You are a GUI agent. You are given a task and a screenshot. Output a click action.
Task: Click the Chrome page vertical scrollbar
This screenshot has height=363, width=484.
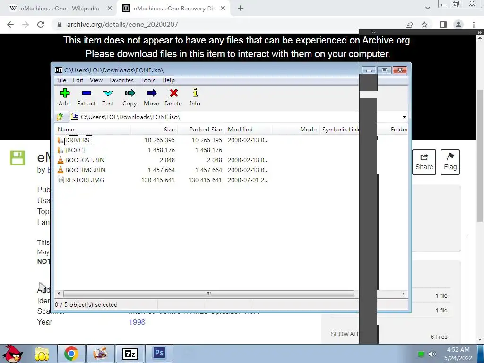pyautogui.click(x=480, y=156)
